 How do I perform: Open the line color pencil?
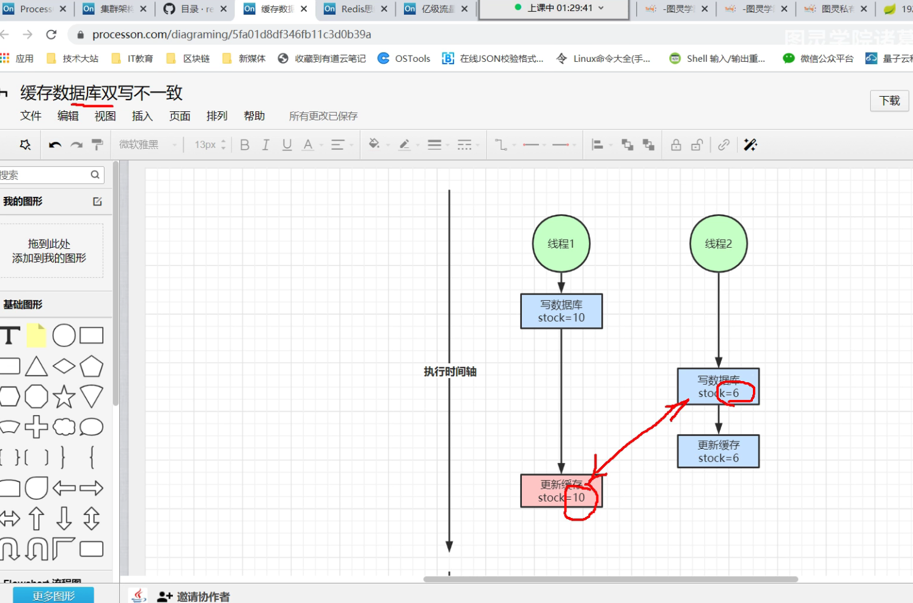[404, 145]
